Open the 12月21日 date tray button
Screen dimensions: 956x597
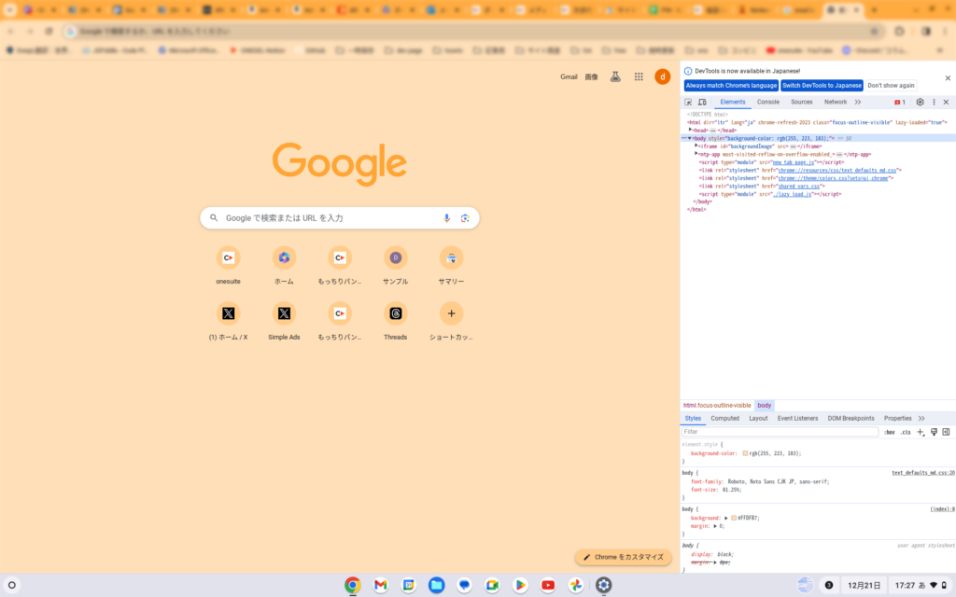[x=864, y=585]
